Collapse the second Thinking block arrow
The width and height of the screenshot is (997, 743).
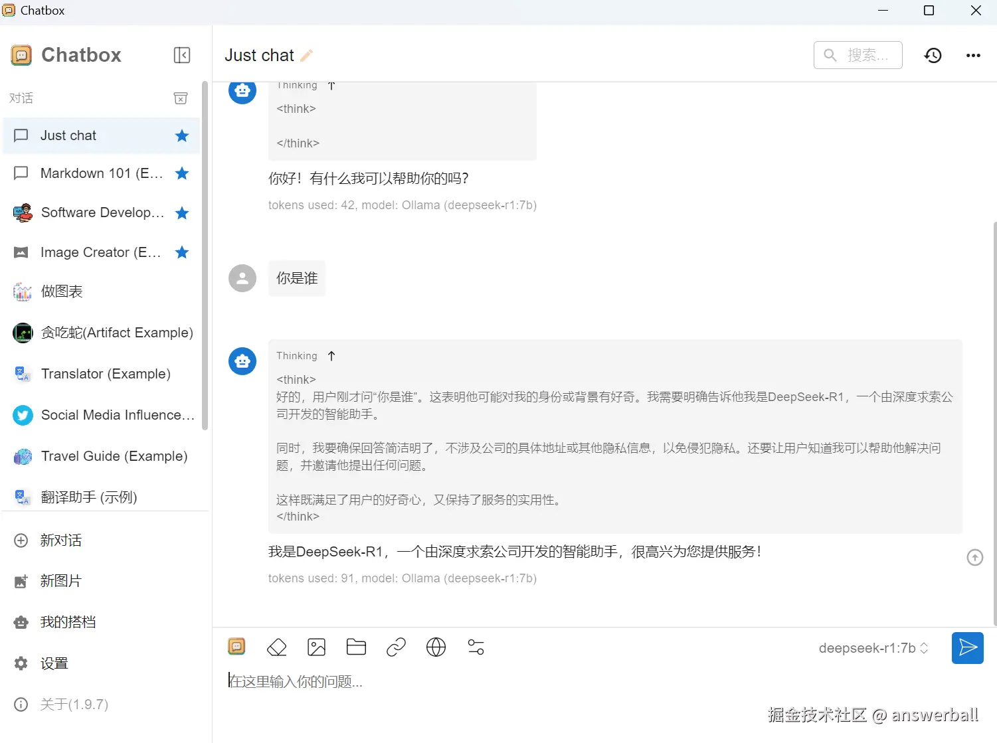coord(331,356)
